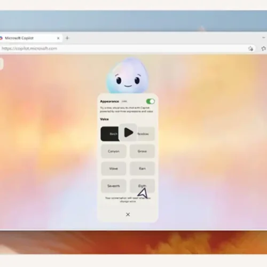267x267 pixels.
Task: Add this page to favorites star icon
Action: click(x=250, y=49)
